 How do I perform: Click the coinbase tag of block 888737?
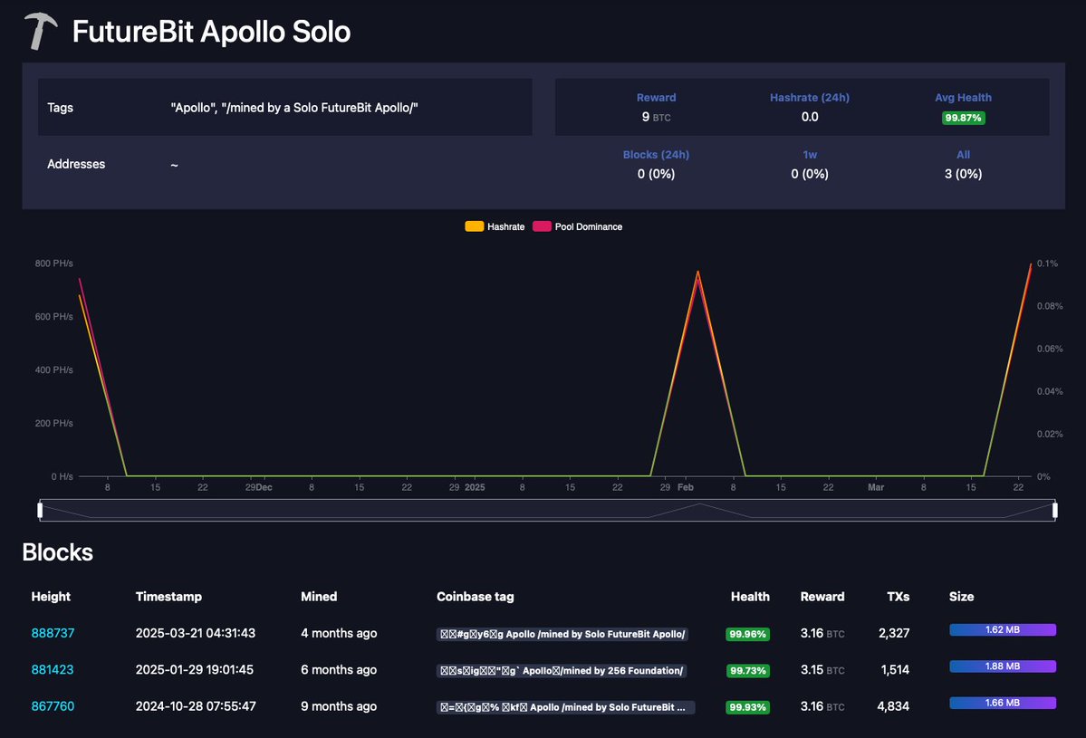[562, 634]
